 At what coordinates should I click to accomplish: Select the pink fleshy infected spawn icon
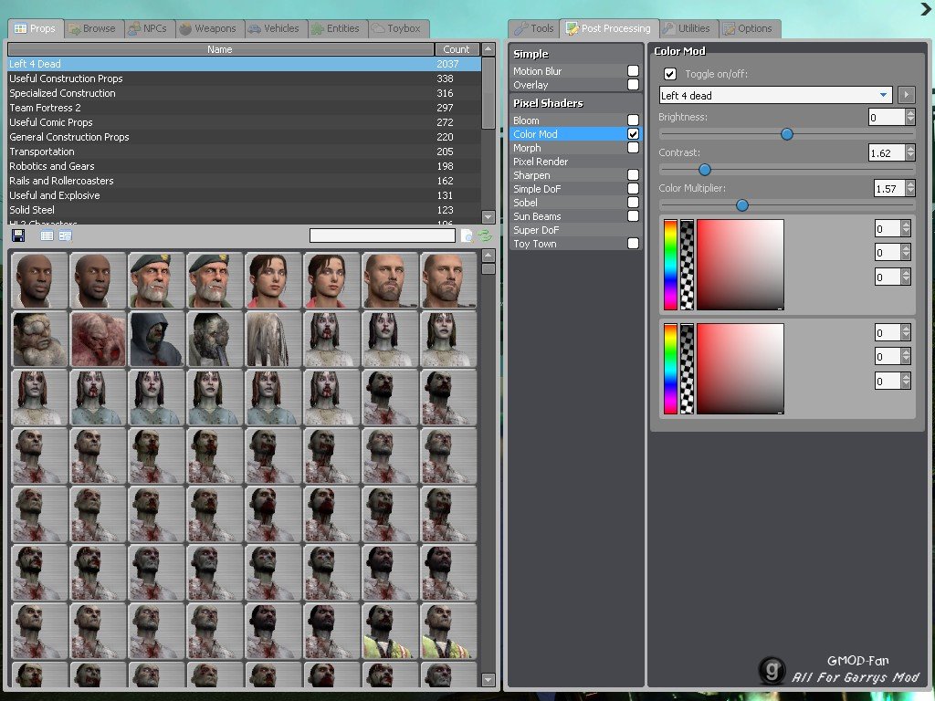click(x=98, y=339)
